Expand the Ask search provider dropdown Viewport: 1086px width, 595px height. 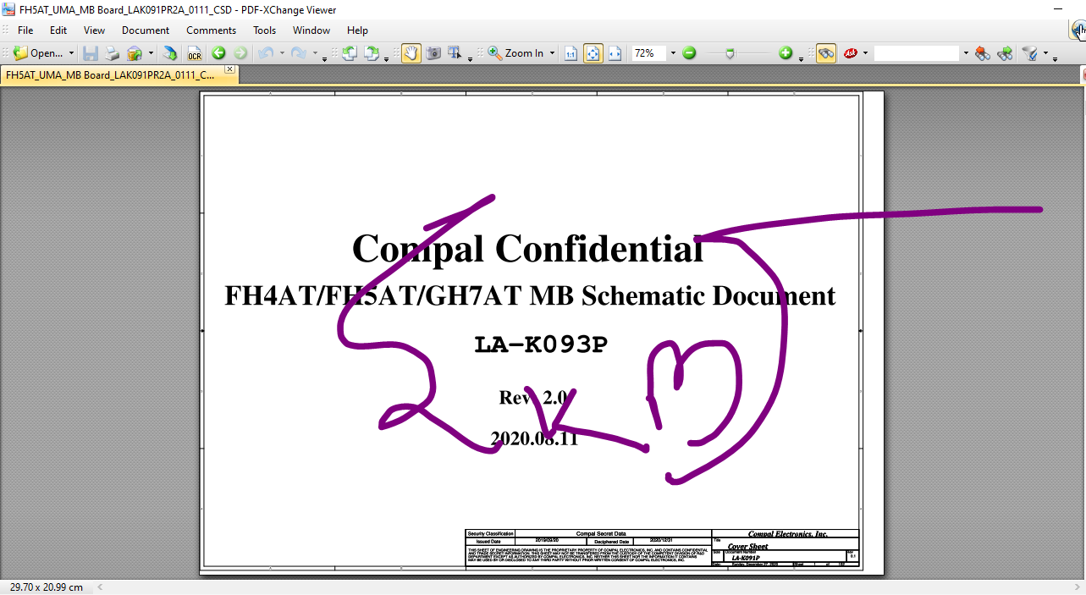click(x=865, y=53)
